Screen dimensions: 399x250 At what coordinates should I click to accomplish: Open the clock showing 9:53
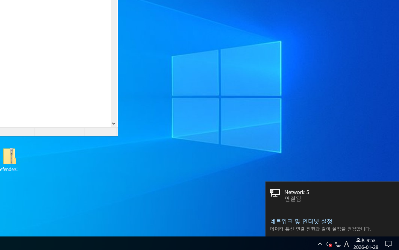pyautogui.click(x=366, y=240)
